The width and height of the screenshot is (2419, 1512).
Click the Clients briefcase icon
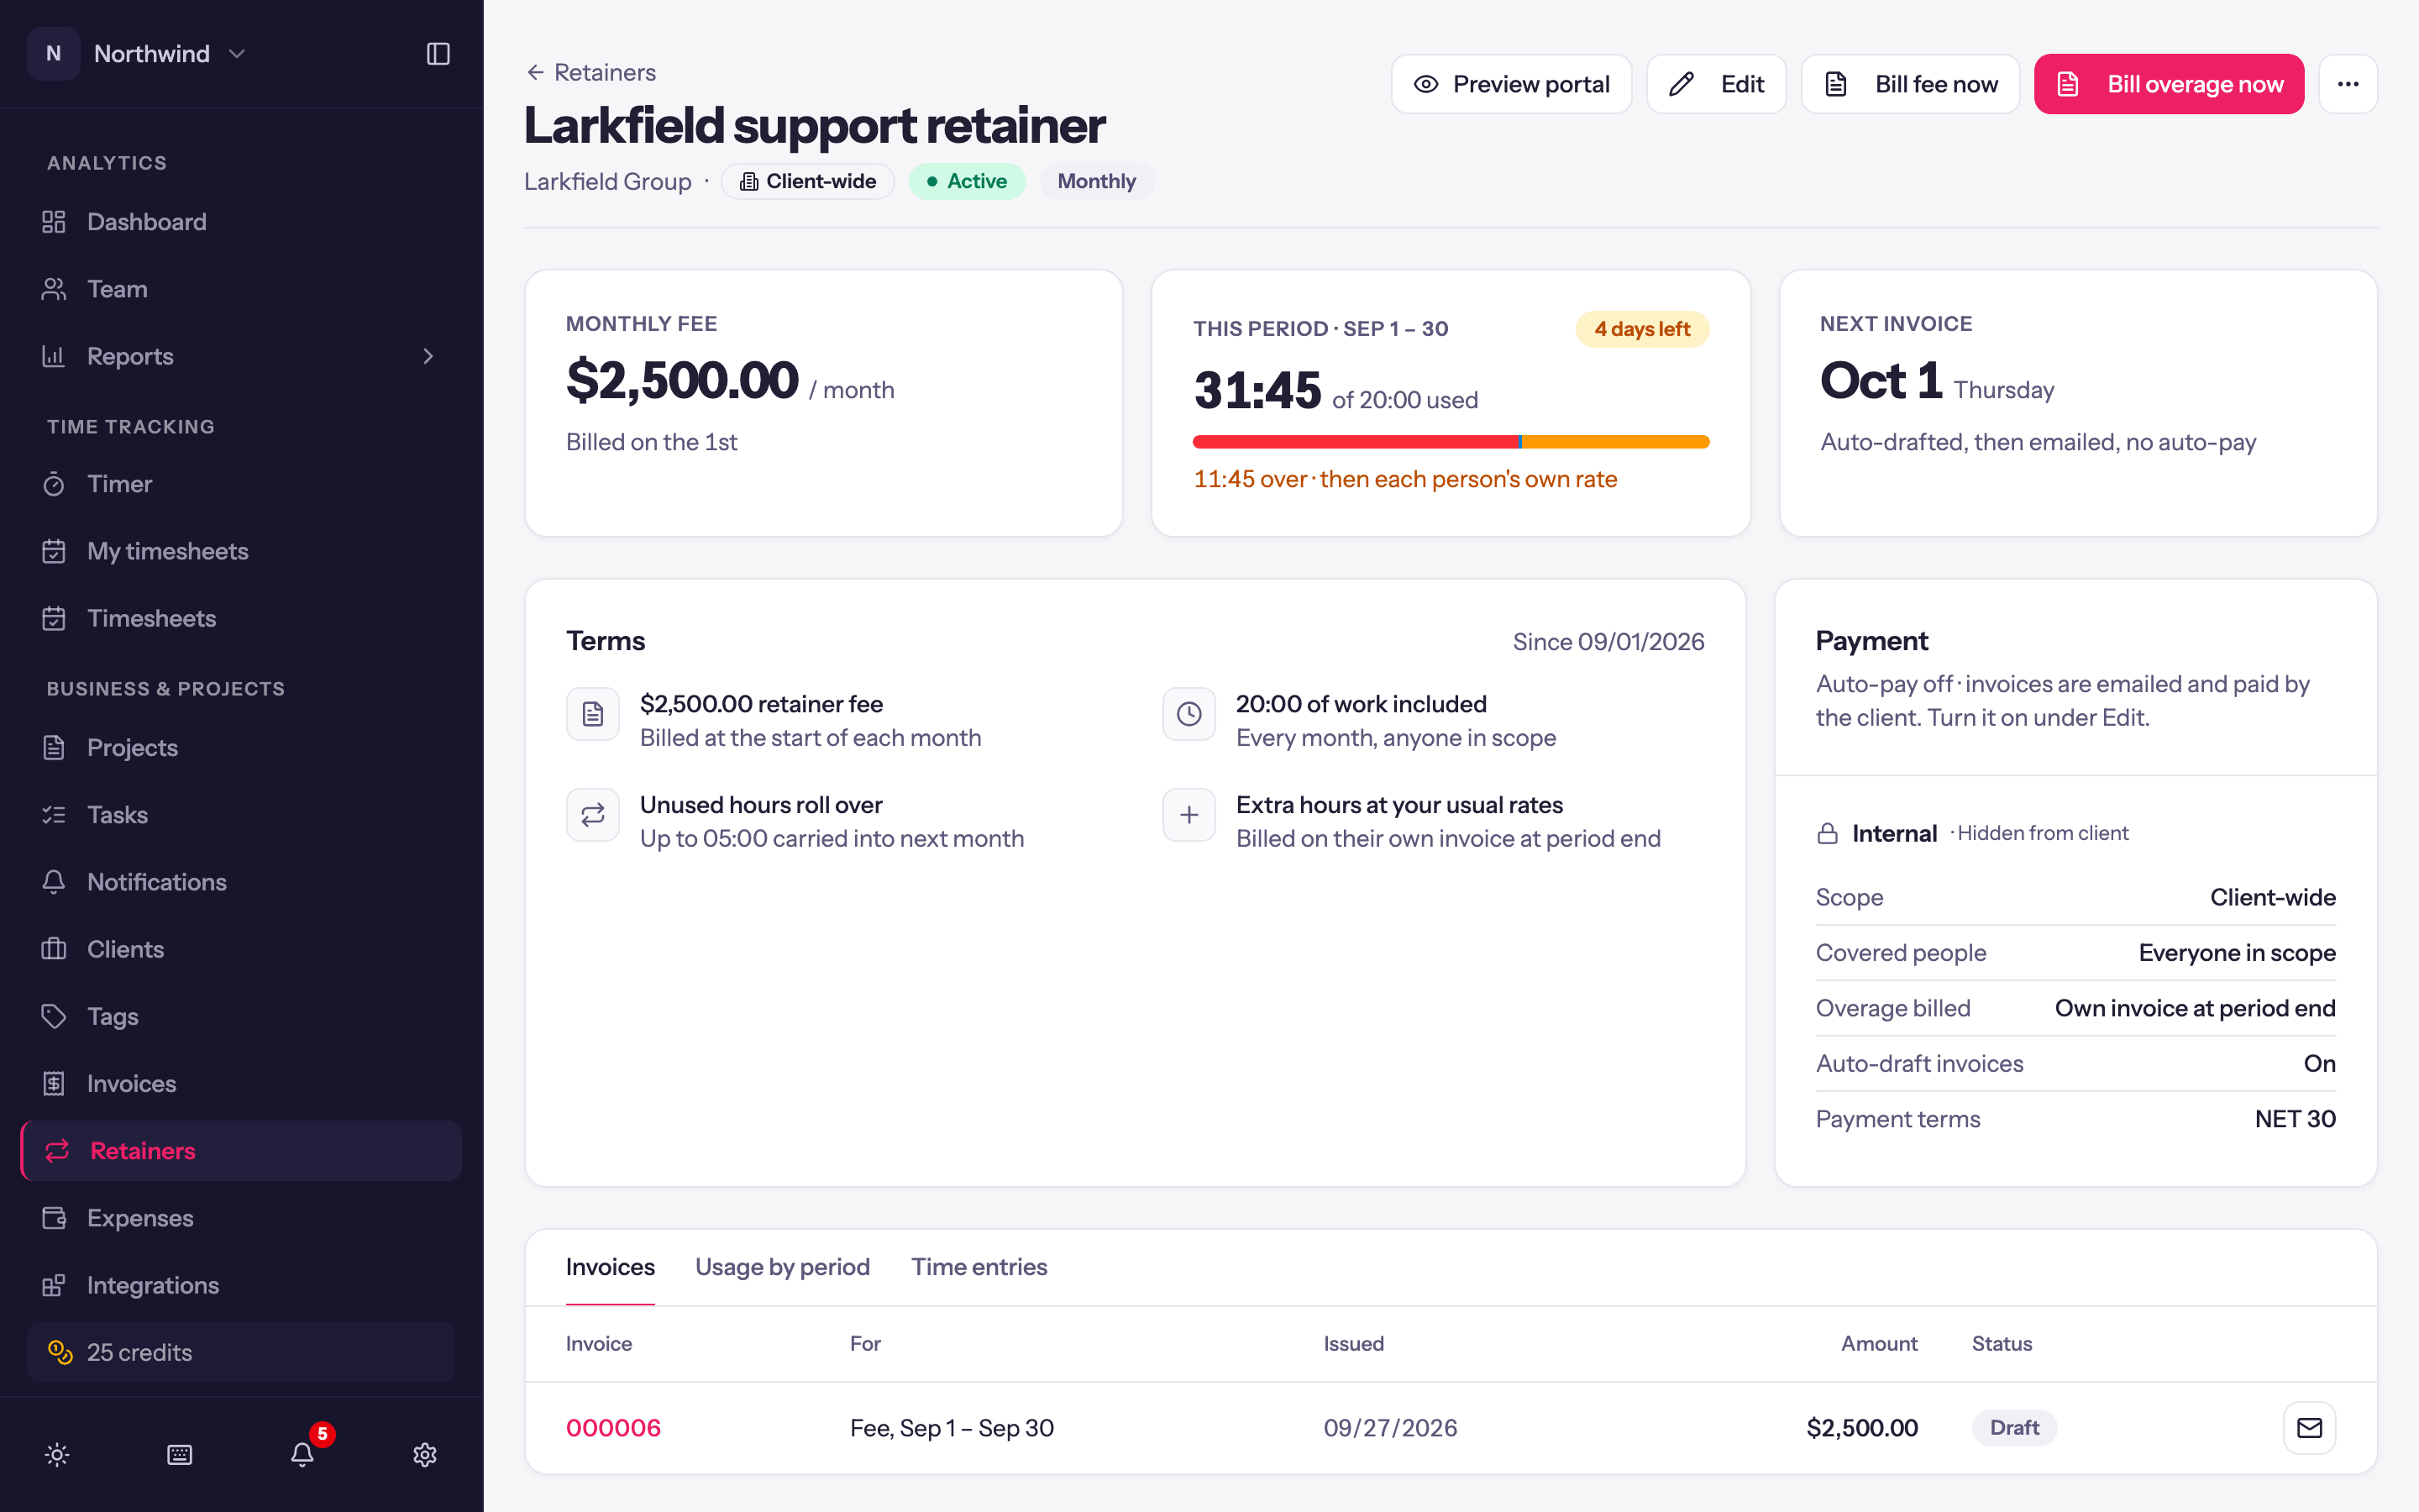point(54,949)
